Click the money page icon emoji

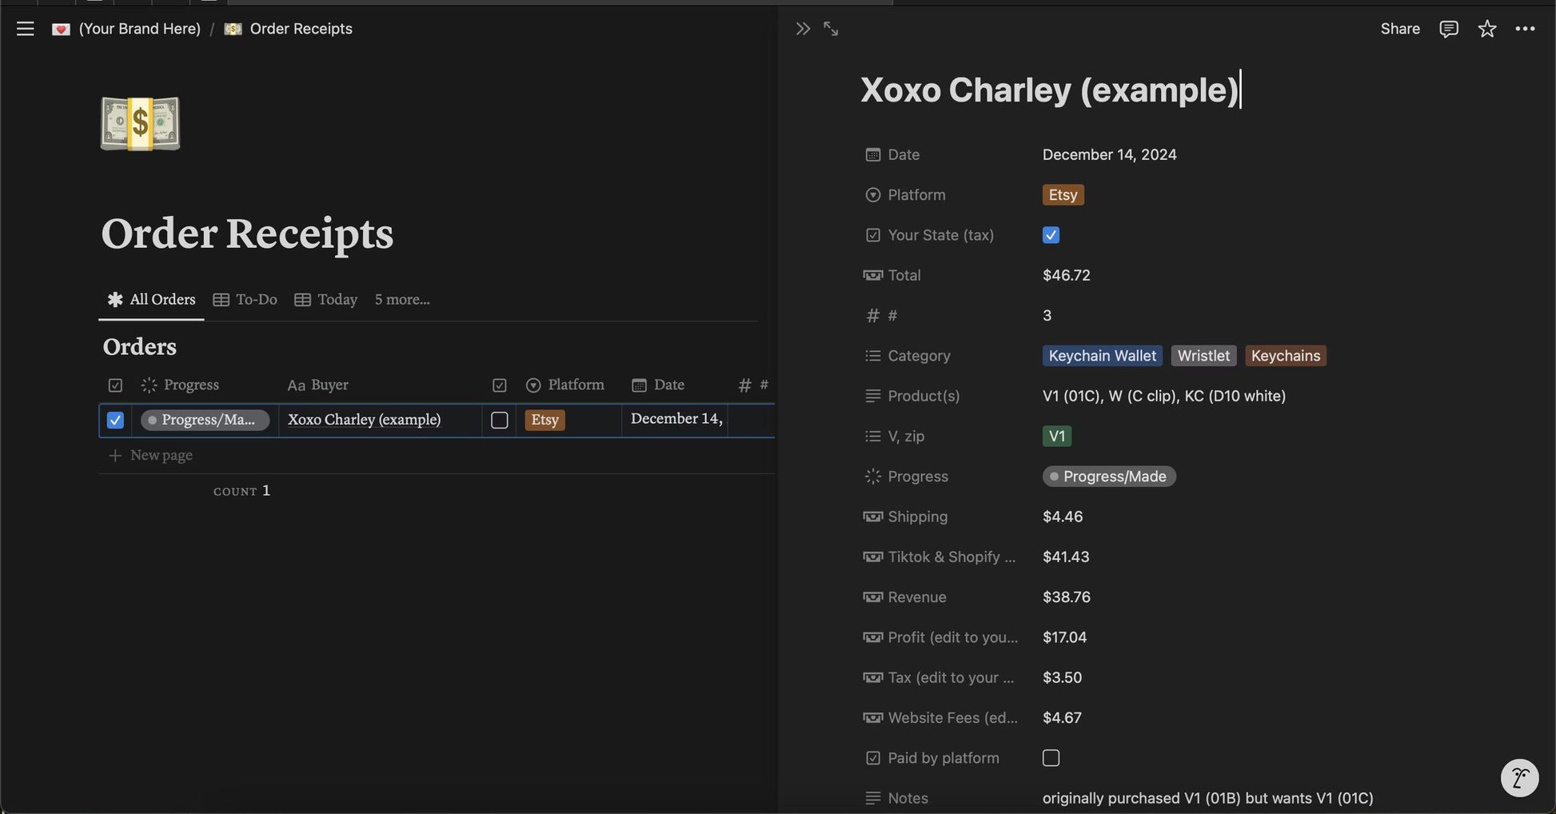(140, 123)
